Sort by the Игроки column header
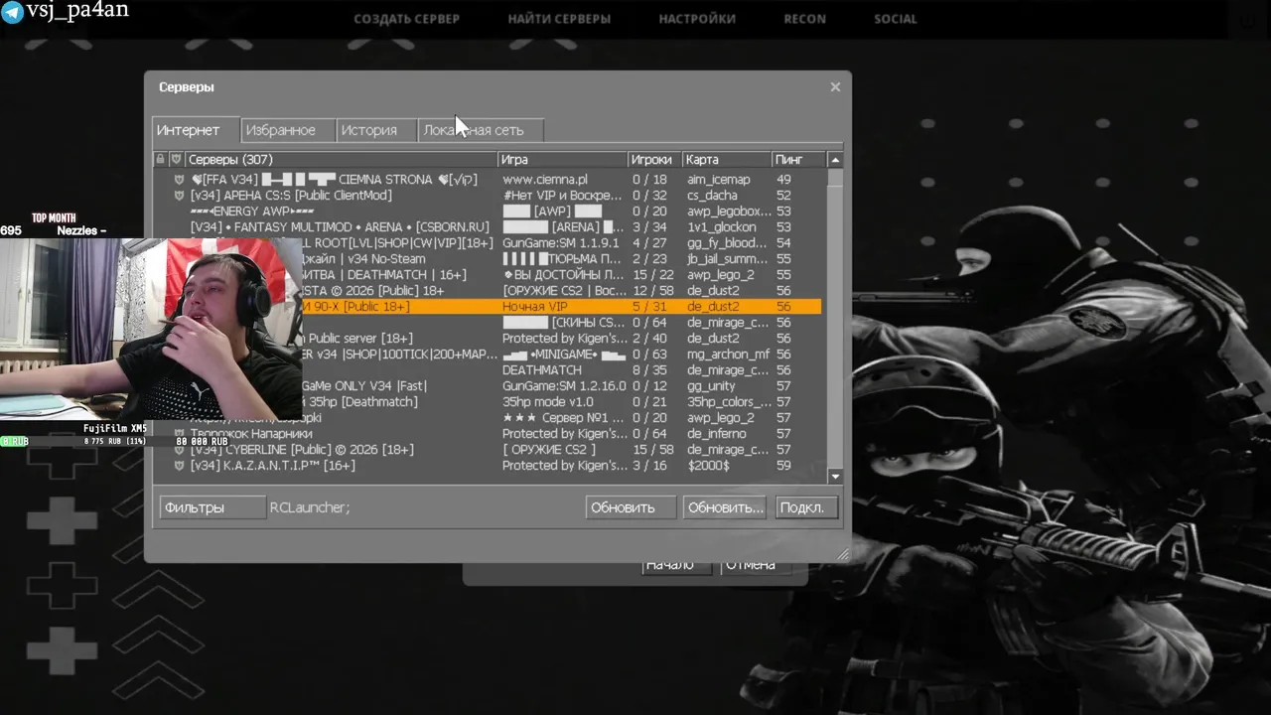Image resolution: width=1271 pixels, height=715 pixels. [655, 159]
